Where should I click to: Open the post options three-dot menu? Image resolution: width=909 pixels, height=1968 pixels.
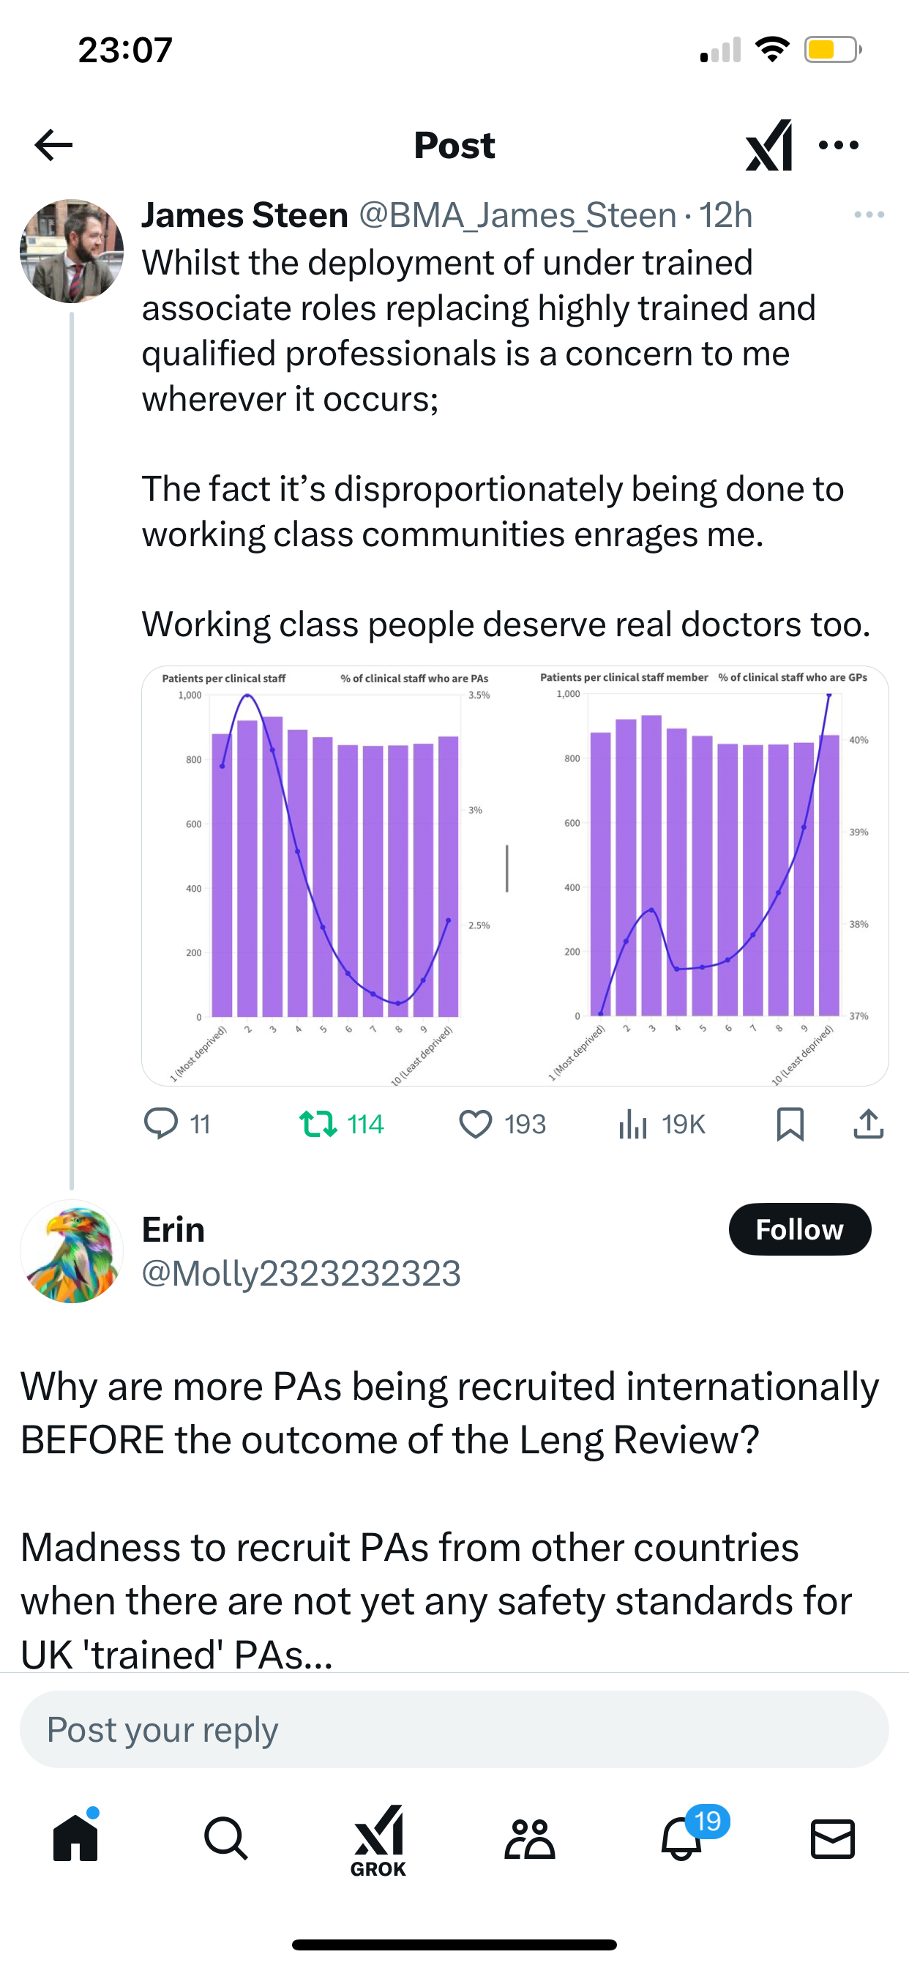pos(838,145)
